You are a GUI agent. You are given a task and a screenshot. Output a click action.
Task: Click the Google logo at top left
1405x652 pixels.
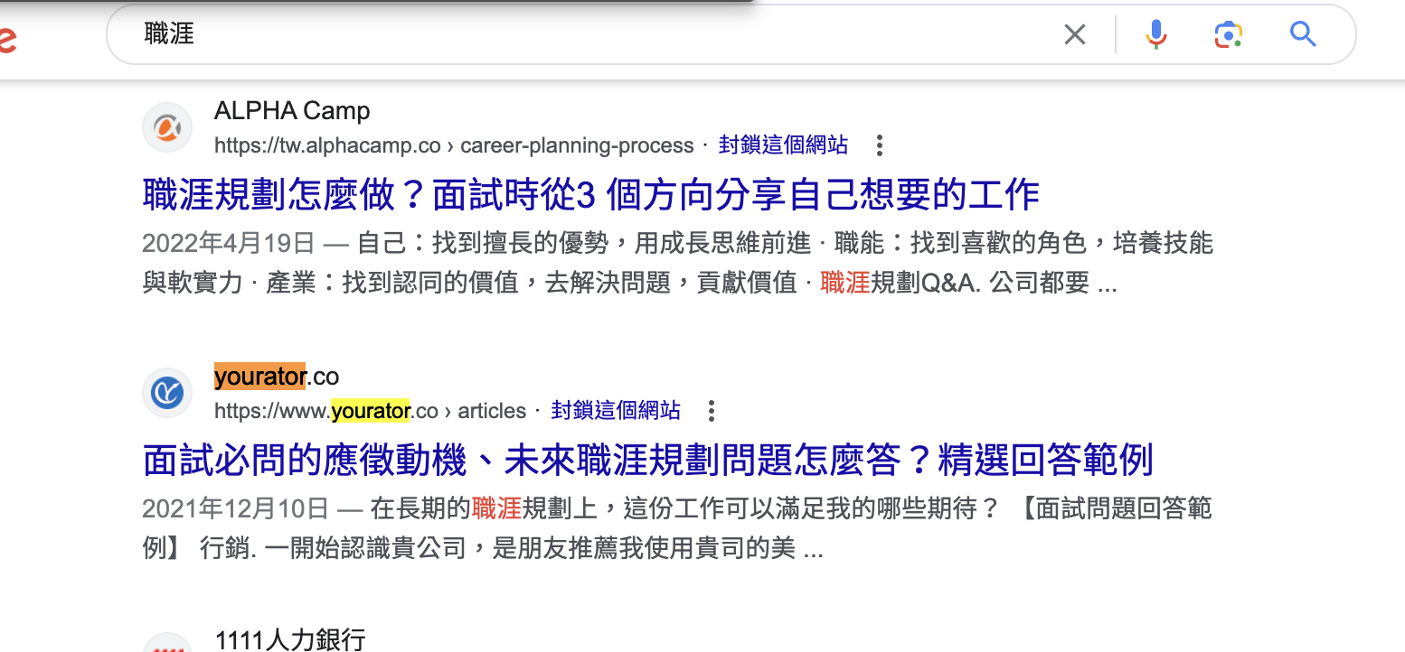click(x=7, y=38)
